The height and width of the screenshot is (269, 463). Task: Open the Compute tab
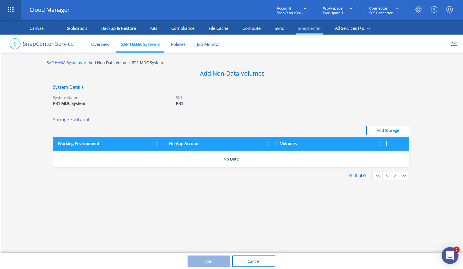251,28
